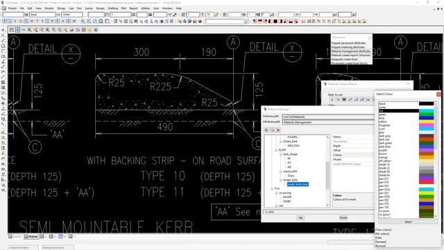
Task: Click the Colour property row in Material Manager
Action: tap(353, 155)
